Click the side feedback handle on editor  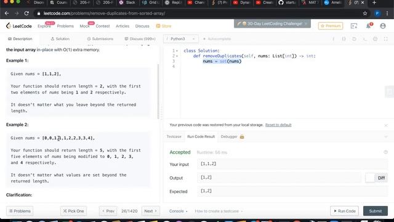coord(389,91)
